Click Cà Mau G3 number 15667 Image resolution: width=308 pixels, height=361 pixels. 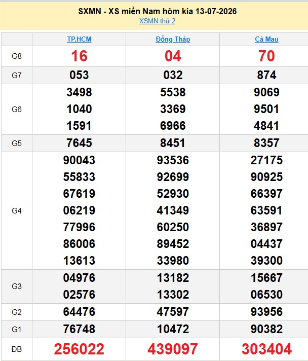pos(266,278)
